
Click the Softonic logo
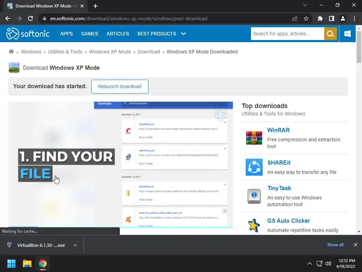click(28, 34)
